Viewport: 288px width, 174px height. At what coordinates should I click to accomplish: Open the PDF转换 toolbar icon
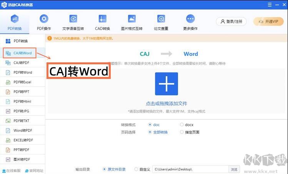coord(15,19)
